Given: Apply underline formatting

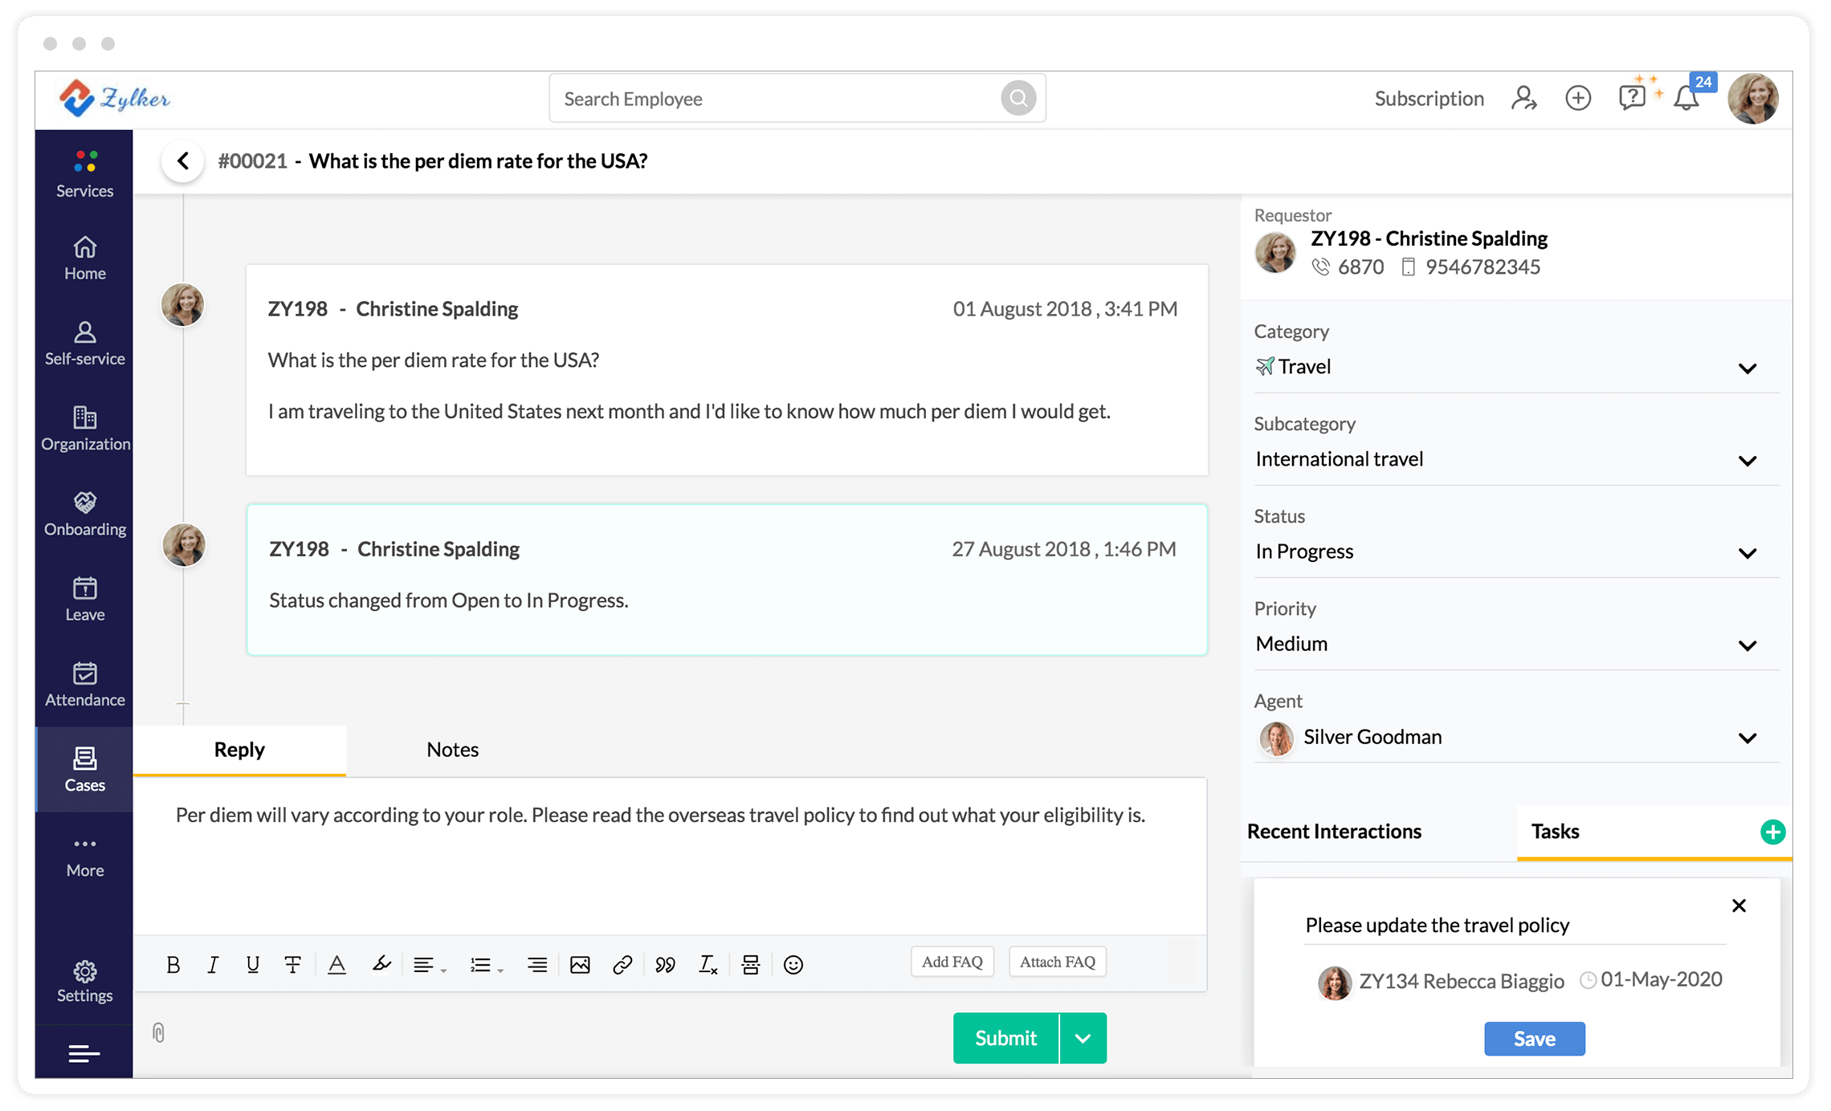Looking at the screenshot, I should click(x=252, y=964).
